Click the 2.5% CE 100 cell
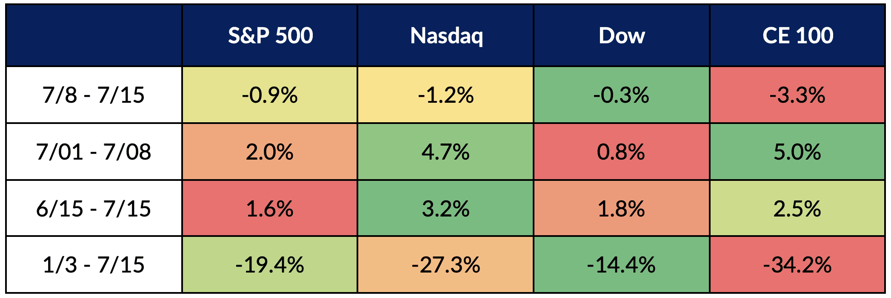 (x=797, y=208)
